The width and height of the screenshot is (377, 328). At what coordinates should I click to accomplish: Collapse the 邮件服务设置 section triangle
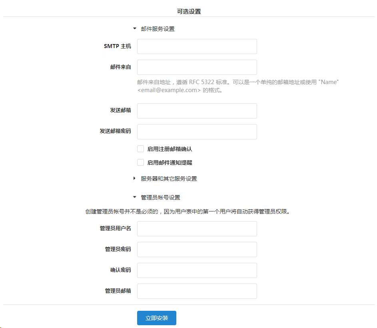click(135, 29)
